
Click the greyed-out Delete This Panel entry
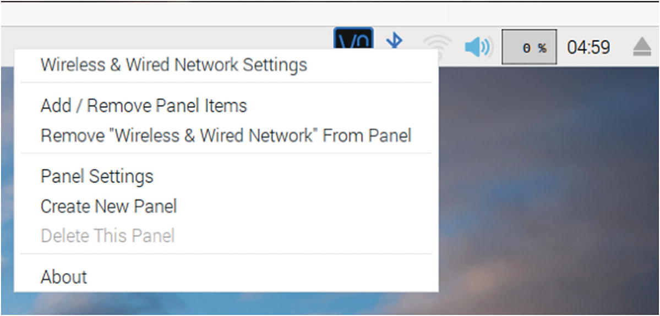pos(107,236)
